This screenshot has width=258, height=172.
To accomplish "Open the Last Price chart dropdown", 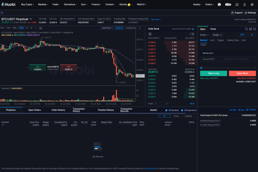I will [107, 28].
